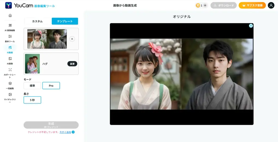Open the Home icon in sidebar
This screenshot has width=278, height=142.
tap(10, 15)
